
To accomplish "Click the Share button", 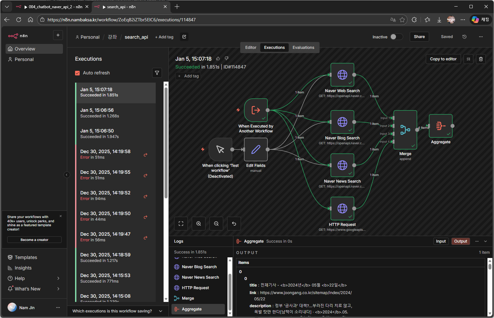I will [x=419, y=37].
